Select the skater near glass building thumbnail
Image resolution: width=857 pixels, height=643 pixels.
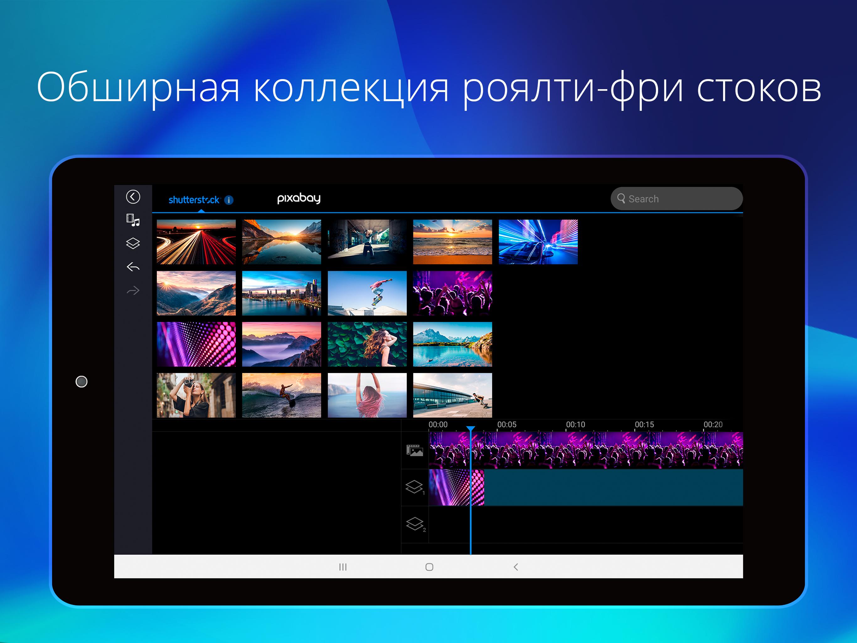453,395
